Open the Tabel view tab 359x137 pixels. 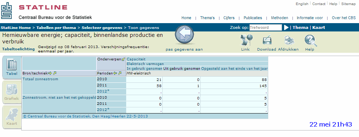click(12, 67)
